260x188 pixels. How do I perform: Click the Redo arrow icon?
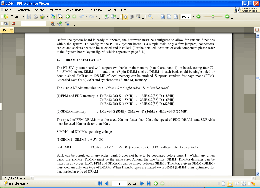[91, 17]
